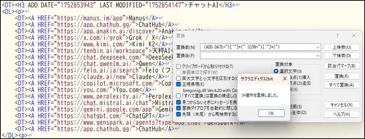The height and width of the screenshot is (139, 365).
Task: Click the キャンセル(X) button
Action: coord(342,105)
